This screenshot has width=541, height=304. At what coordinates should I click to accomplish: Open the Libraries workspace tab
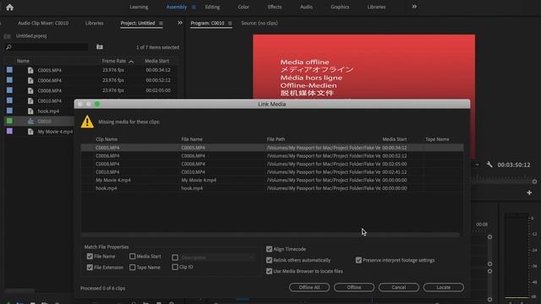(x=376, y=7)
